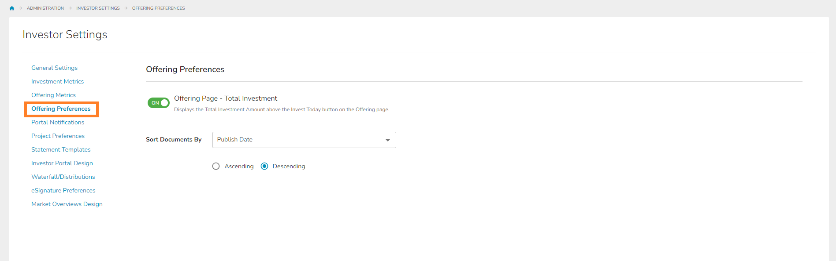Select Offering Preferences in side menu
The image size is (836, 261).
(61, 109)
